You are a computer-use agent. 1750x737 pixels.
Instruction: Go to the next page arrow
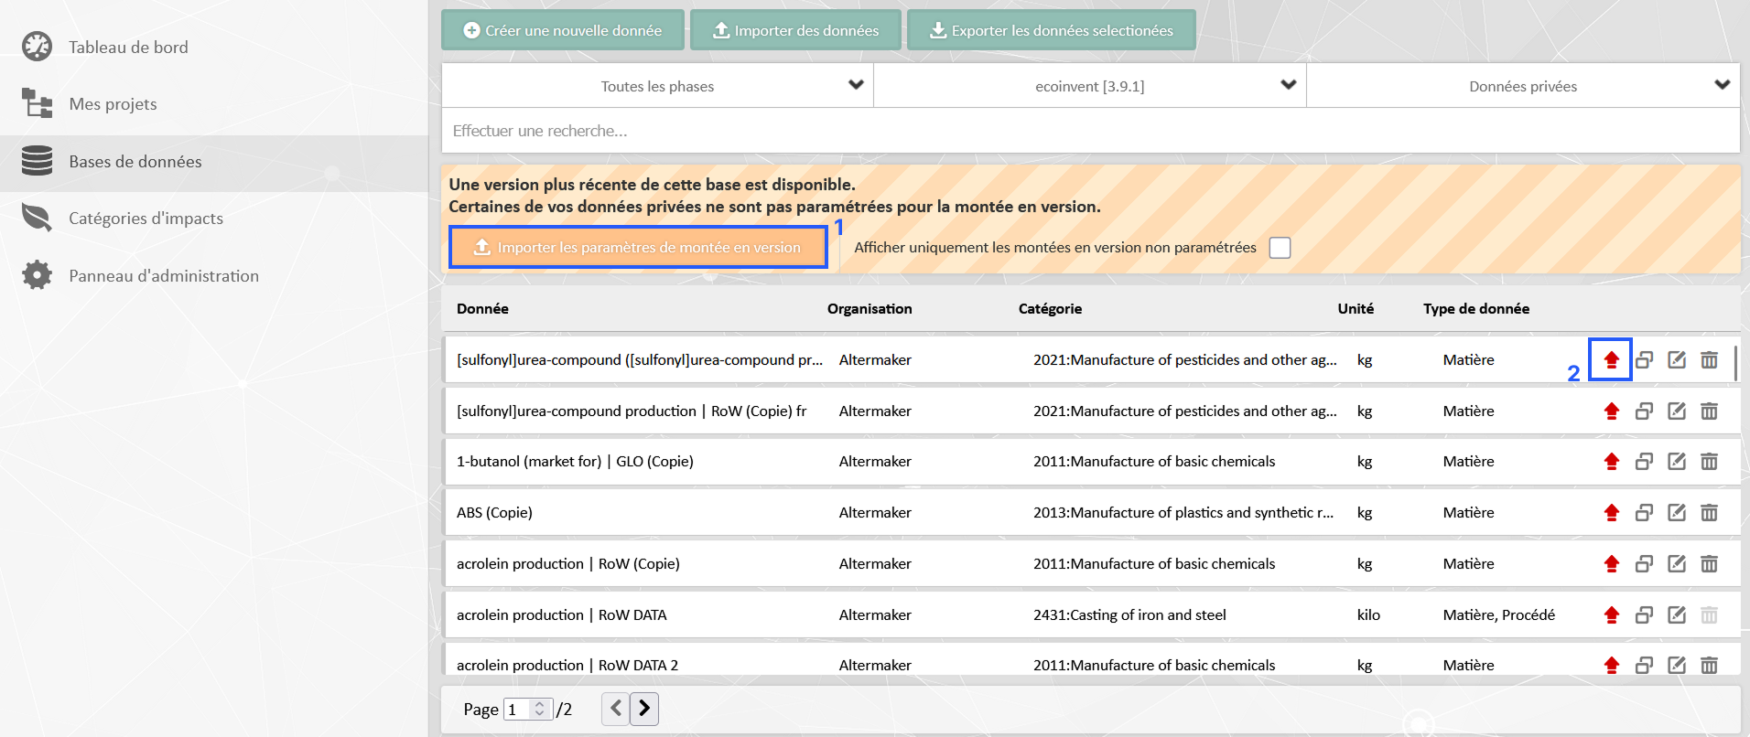(644, 709)
